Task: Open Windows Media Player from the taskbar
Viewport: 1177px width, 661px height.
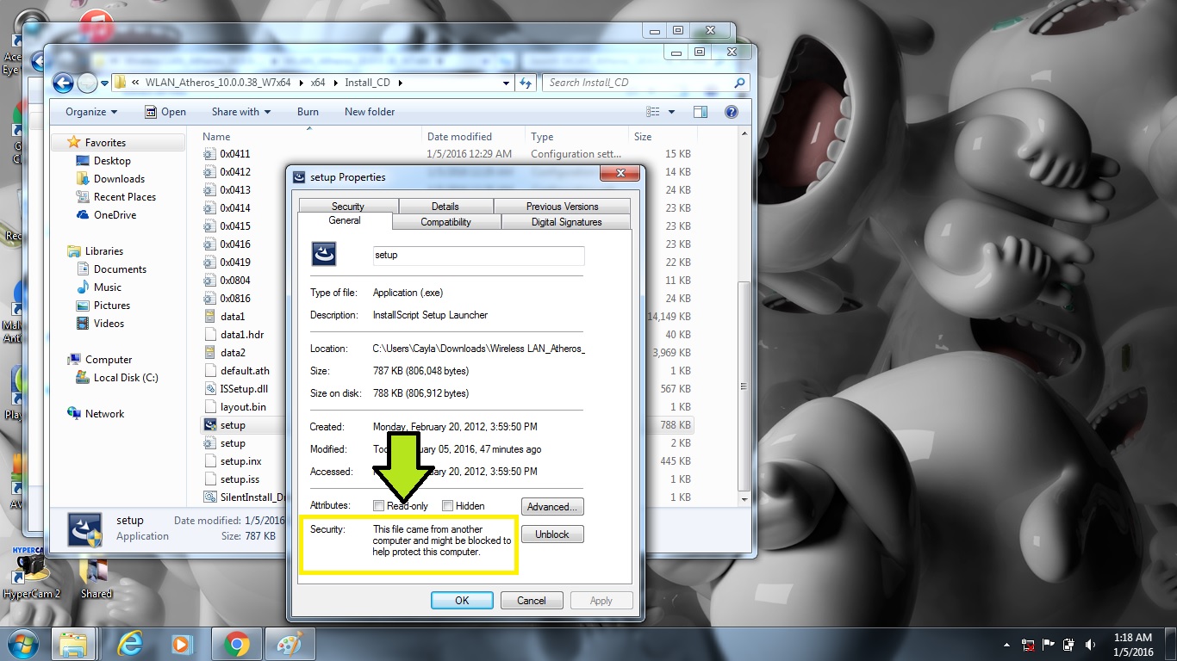Action: coord(182,644)
